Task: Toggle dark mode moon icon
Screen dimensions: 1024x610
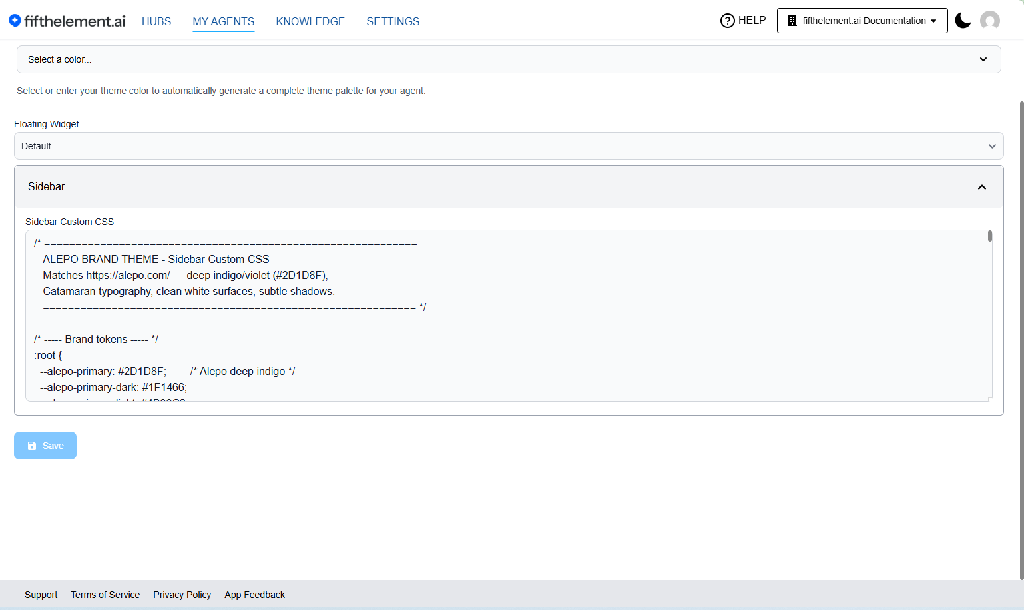Action: [963, 21]
